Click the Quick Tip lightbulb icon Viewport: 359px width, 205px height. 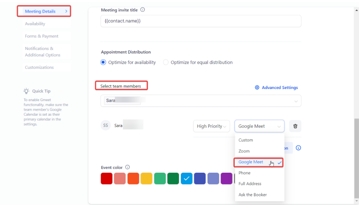27,91
